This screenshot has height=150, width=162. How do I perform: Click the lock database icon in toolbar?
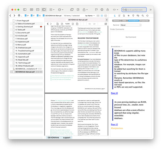pyautogui.click(x=107, y=10)
